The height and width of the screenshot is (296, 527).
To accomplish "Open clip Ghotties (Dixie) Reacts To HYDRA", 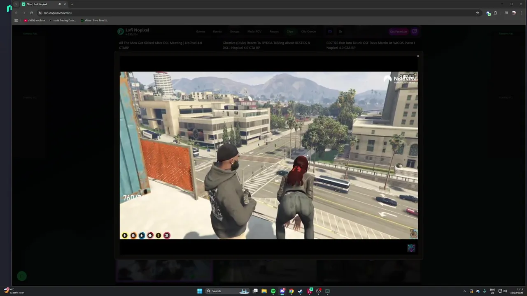I will tap(266, 45).
